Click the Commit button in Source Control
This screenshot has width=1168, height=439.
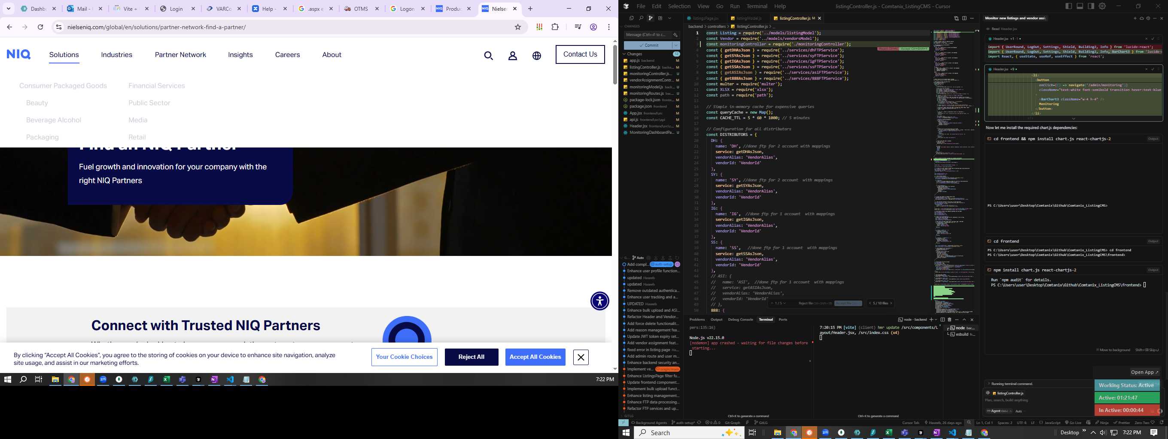pyautogui.click(x=648, y=46)
